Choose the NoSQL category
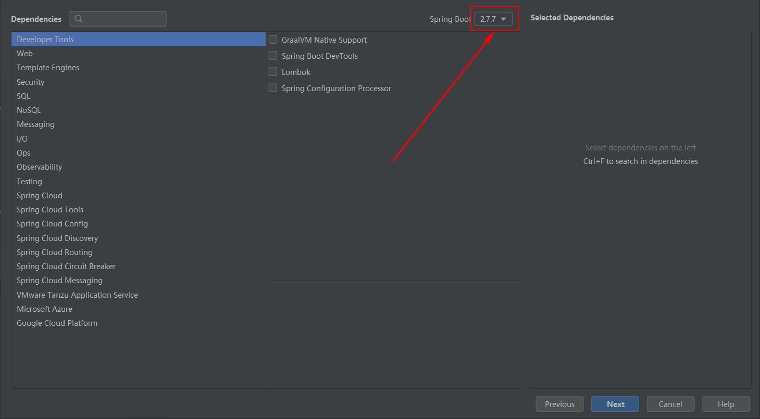 139,110
